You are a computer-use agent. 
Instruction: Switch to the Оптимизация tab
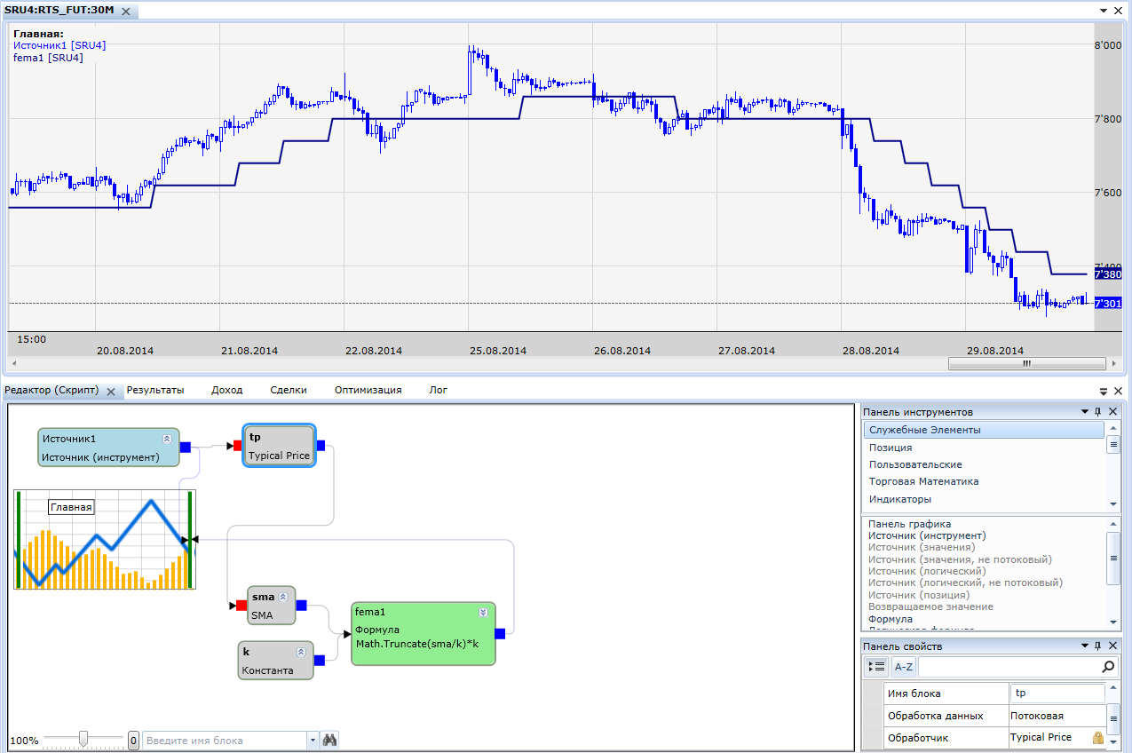point(368,390)
